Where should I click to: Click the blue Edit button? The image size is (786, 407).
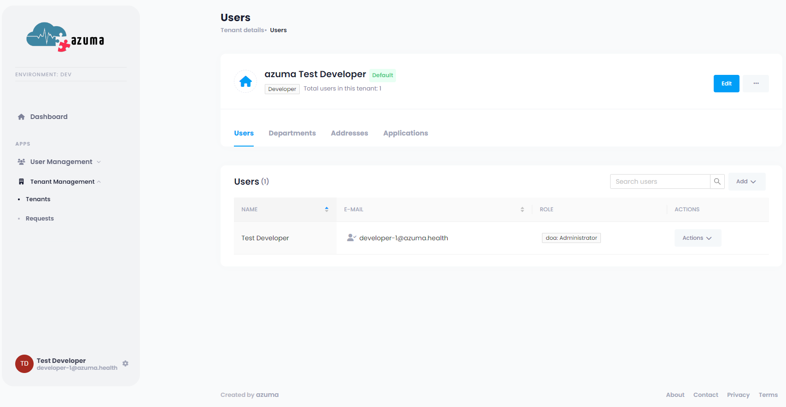pyautogui.click(x=726, y=84)
